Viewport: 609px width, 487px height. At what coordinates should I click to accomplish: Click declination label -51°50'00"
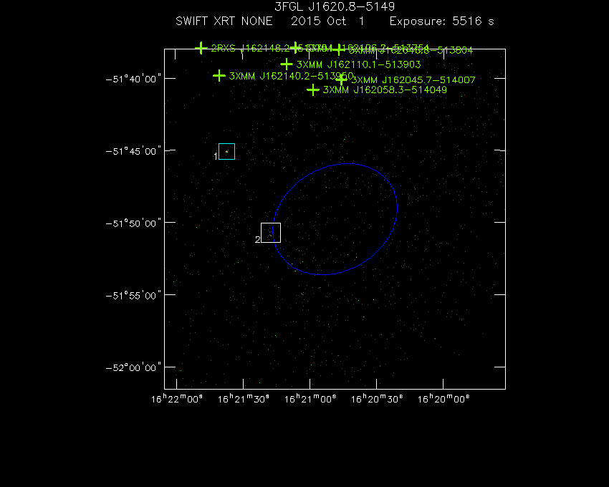pyautogui.click(x=133, y=223)
